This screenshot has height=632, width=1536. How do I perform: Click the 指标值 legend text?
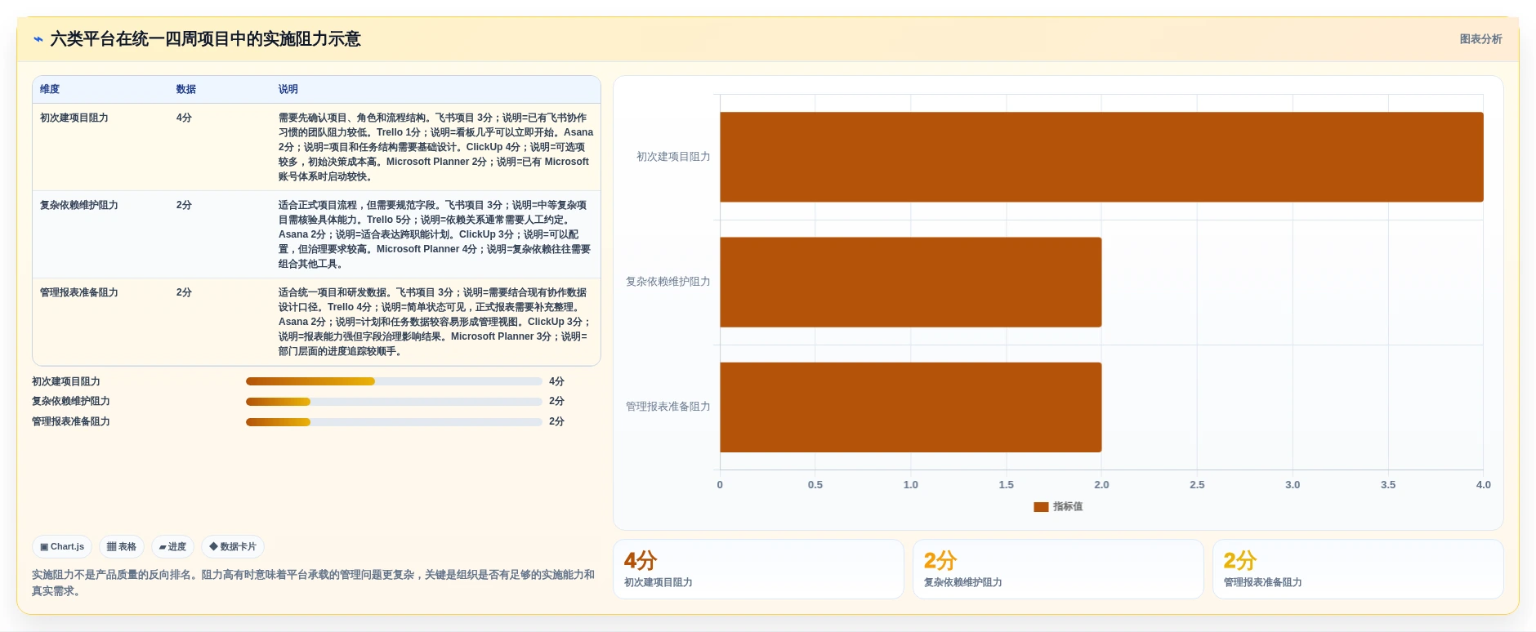pyautogui.click(x=1068, y=507)
